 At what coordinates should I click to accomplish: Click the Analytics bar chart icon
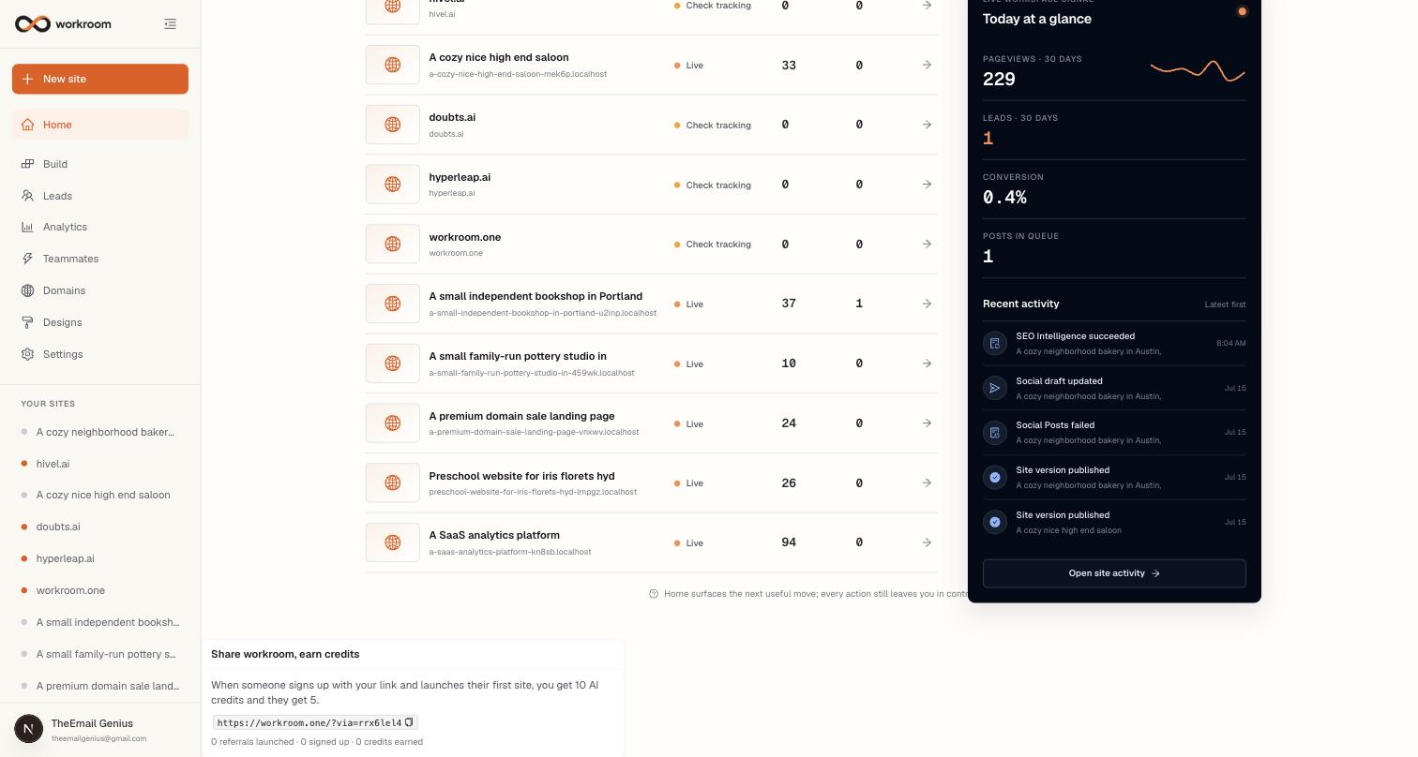pos(27,227)
